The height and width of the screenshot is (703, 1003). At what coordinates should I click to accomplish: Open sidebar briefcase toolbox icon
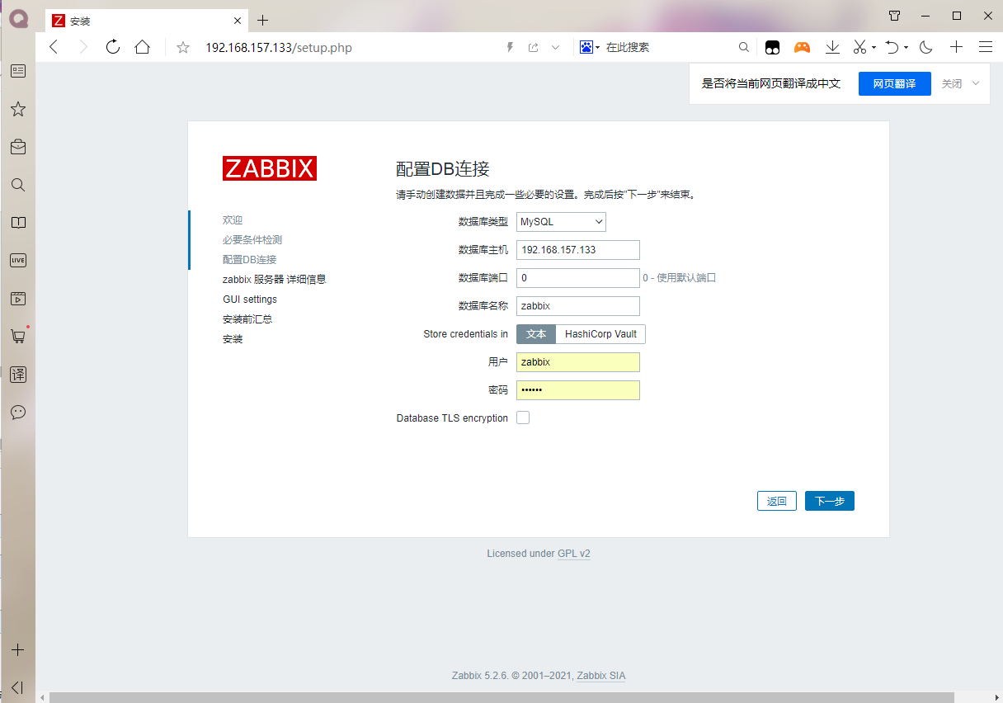click(17, 147)
